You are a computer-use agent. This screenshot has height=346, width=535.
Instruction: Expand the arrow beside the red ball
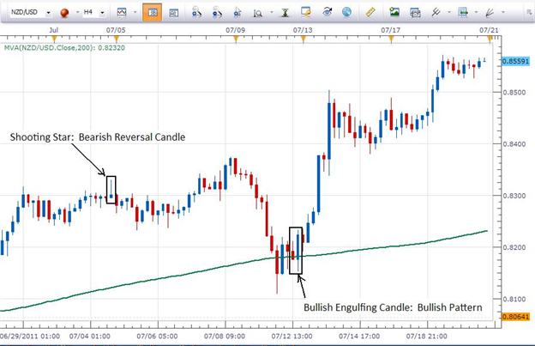77,13
